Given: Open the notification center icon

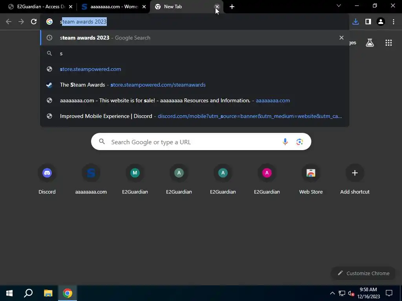Looking at the screenshot, I should 389,293.
